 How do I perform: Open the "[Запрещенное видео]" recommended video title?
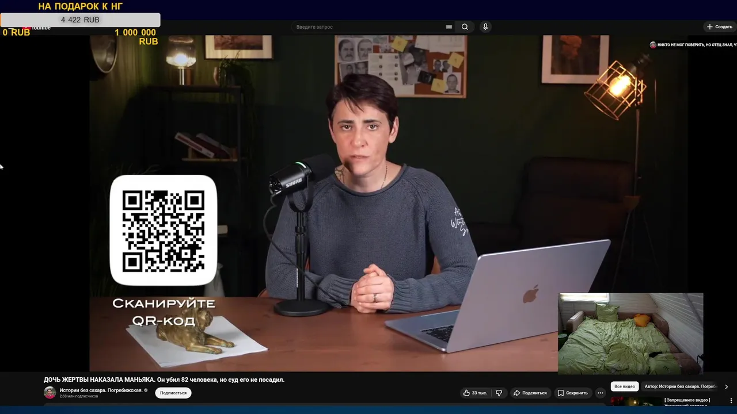pos(687,400)
